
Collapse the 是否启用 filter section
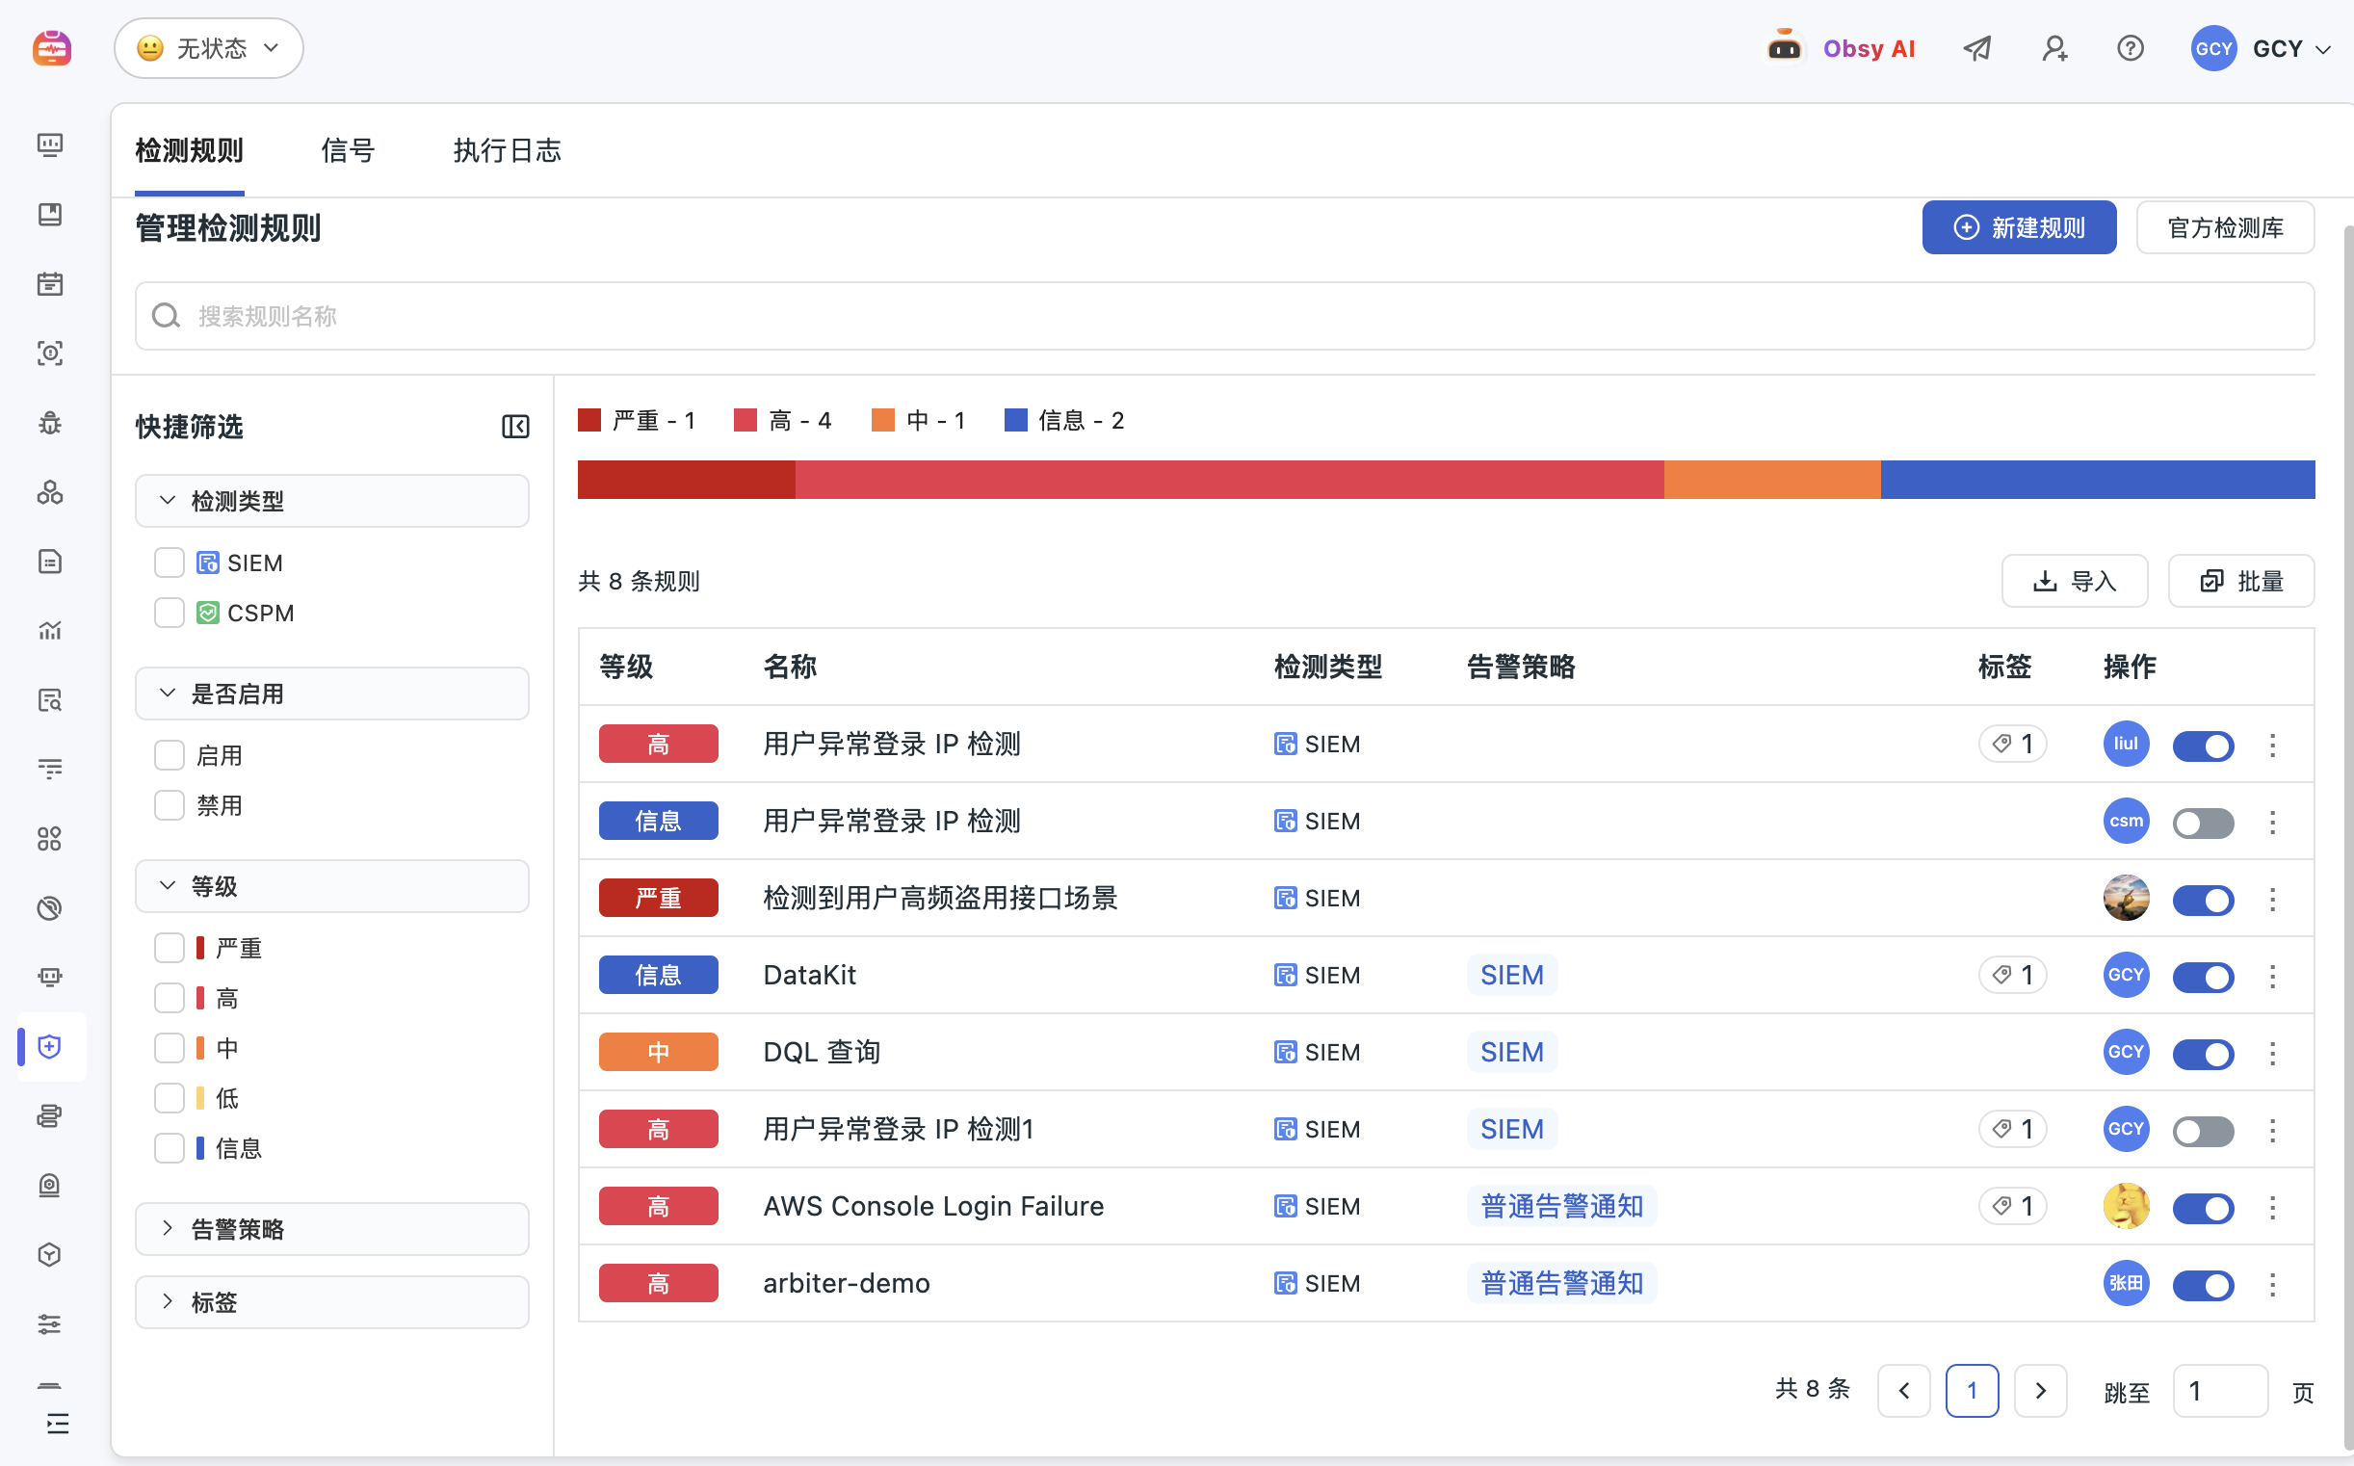(331, 694)
